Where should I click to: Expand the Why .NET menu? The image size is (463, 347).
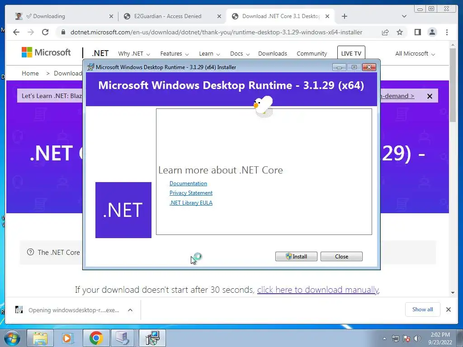tap(134, 54)
